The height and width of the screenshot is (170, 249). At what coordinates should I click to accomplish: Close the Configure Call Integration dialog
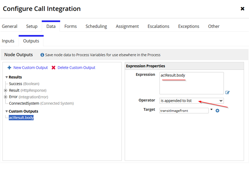click(x=242, y=9)
